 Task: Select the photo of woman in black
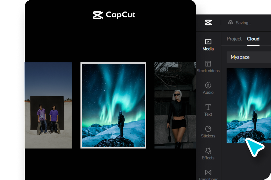[175, 105]
